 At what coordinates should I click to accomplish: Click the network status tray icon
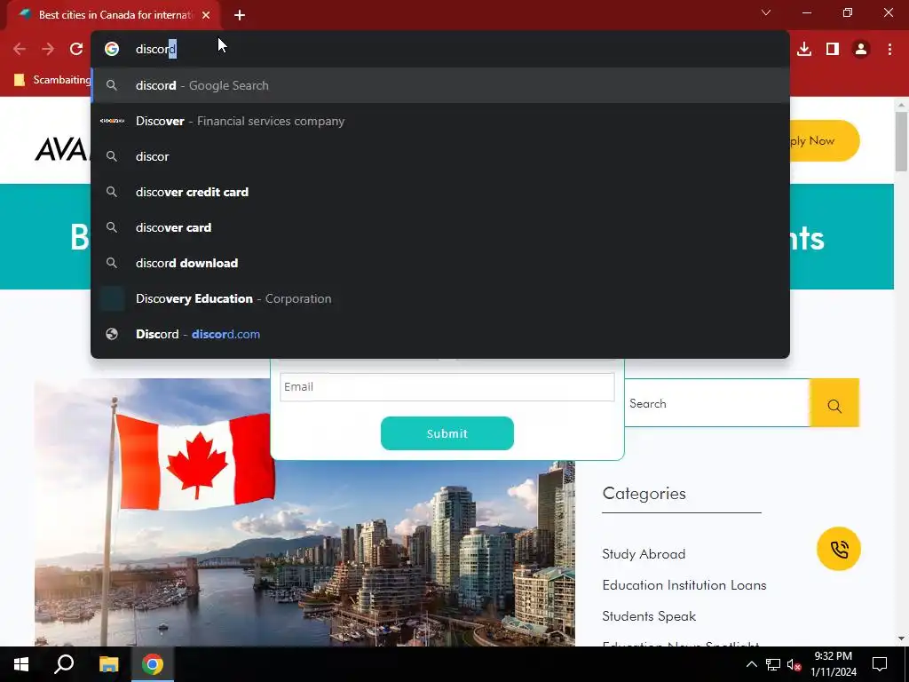(x=773, y=664)
